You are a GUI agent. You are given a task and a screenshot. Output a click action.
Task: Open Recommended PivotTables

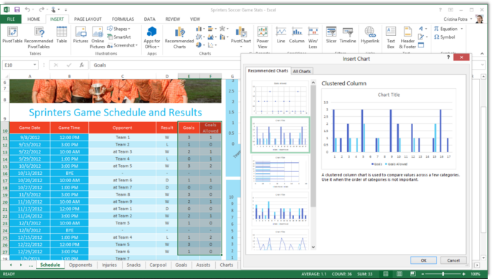[39, 38]
